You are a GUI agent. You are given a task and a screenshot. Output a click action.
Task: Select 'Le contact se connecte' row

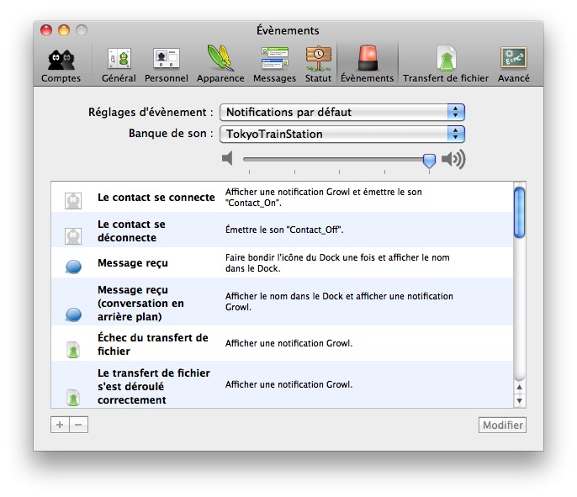click(x=282, y=197)
